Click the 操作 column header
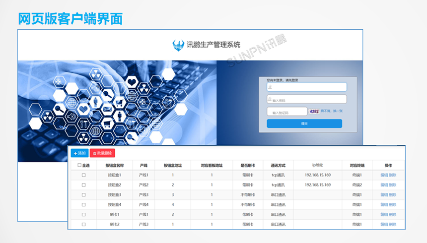The height and width of the screenshot is (243, 427). tap(388, 165)
